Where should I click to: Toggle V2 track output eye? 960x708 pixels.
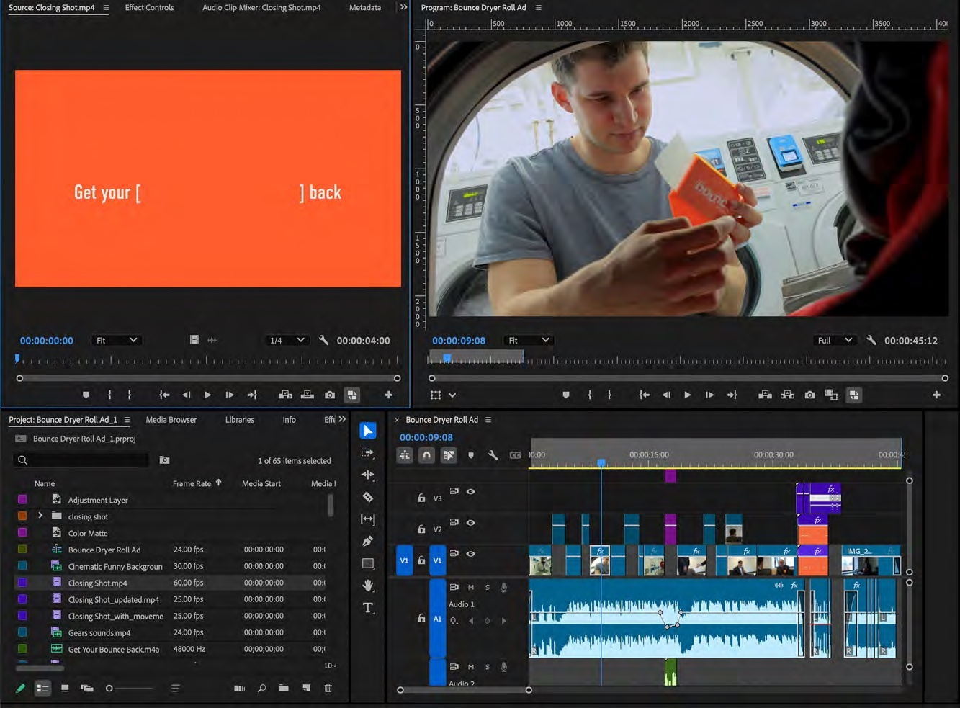[x=471, y=522]
